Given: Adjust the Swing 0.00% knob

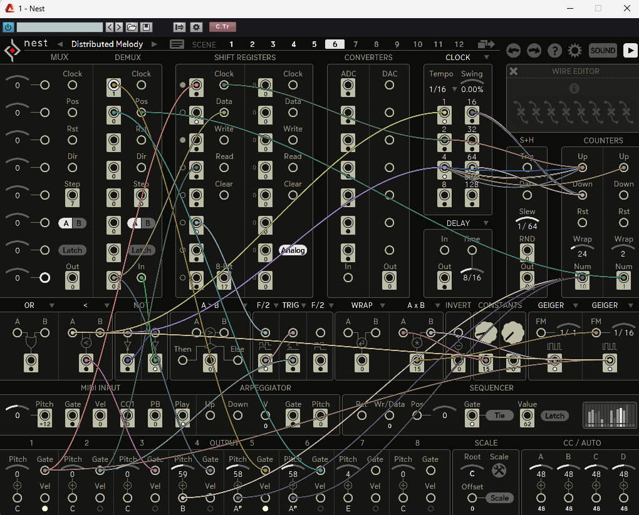Looking at the screenshot, I should pyautogui.click(x=472, y=86).
